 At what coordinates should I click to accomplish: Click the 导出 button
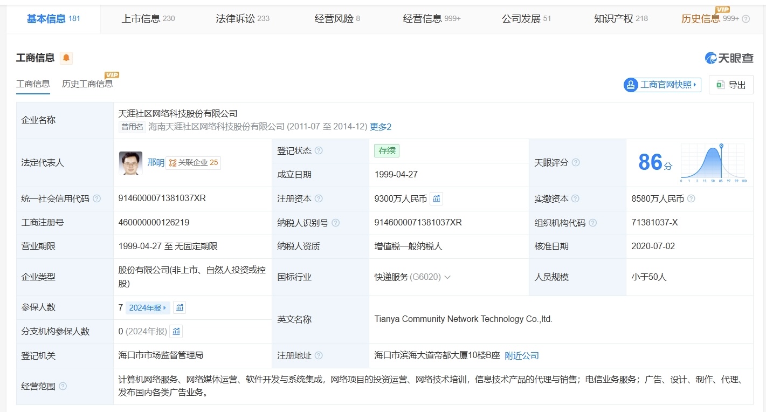tap(731, 85)
